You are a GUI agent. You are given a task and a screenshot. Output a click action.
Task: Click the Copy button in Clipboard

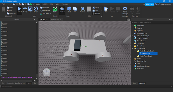click(x=10, y=8)
